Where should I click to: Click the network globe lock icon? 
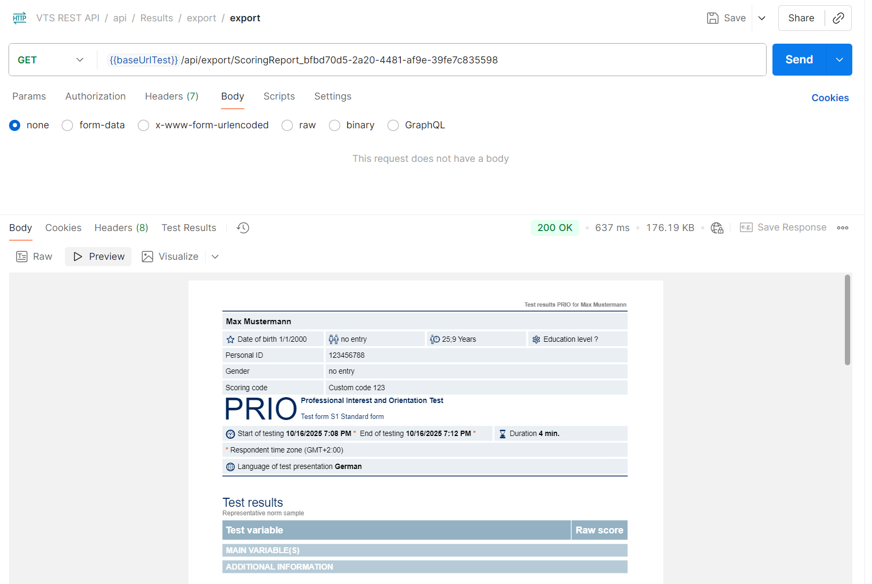point(717,228)
